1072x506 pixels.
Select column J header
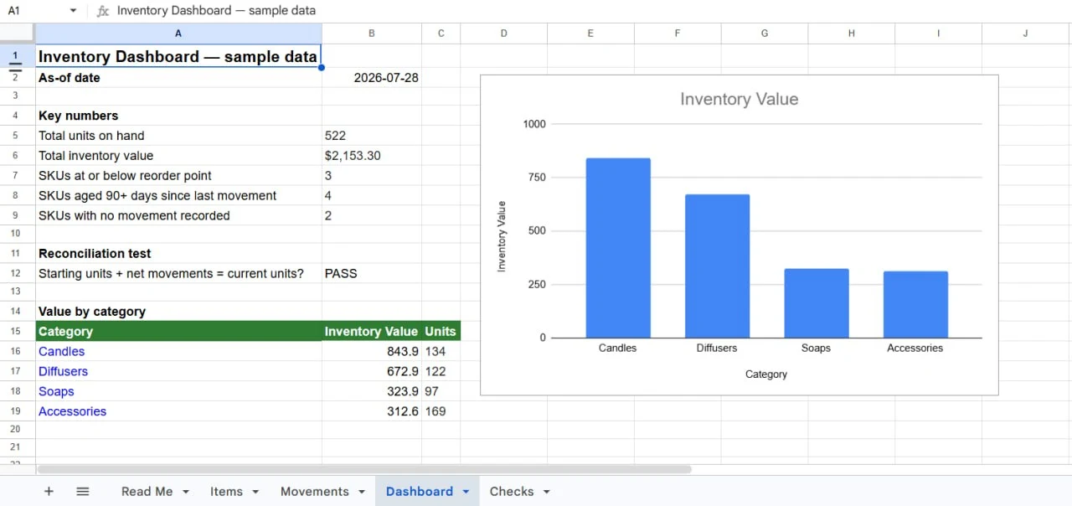click(1025, 34)
